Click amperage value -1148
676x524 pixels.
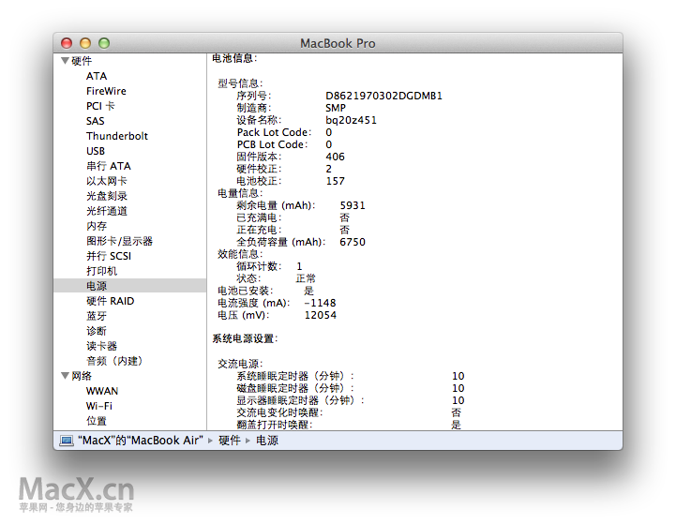(x=320, y=304)
